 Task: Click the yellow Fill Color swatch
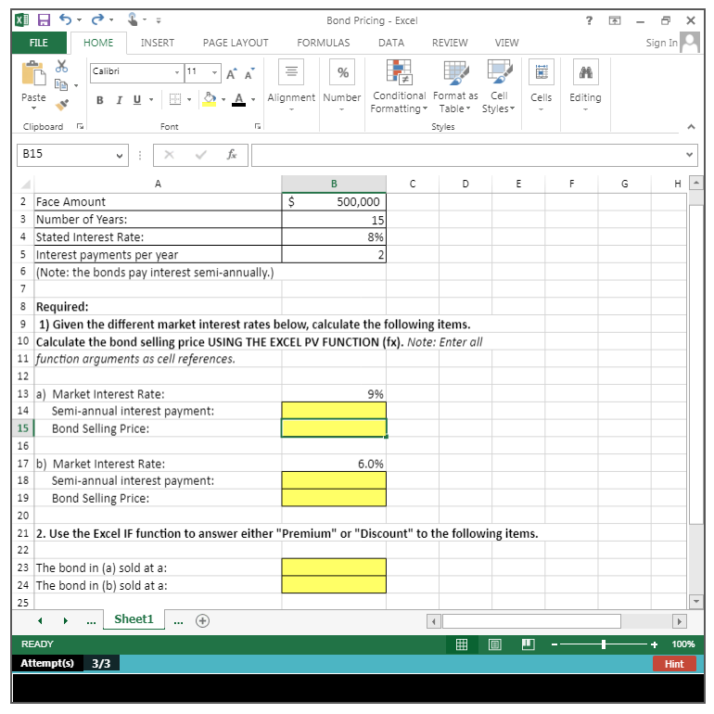click(x=210, y=100)
